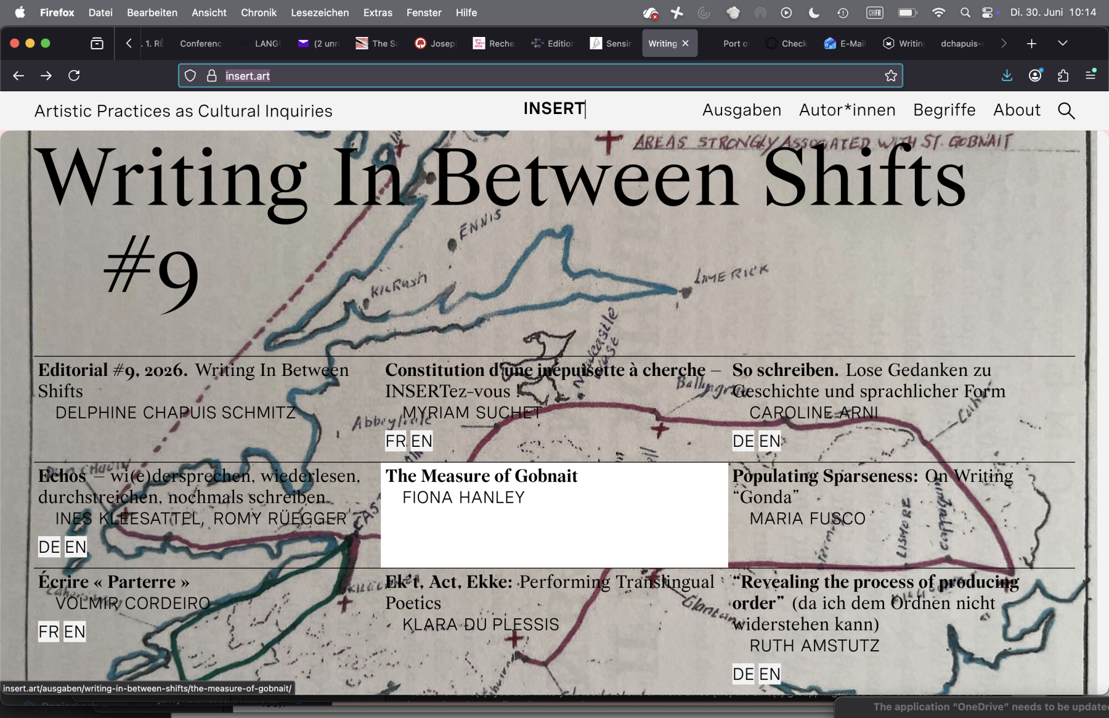Switch to the Sensing tab

(x=611, y=43)
